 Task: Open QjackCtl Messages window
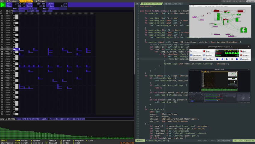tap(196, 55)
